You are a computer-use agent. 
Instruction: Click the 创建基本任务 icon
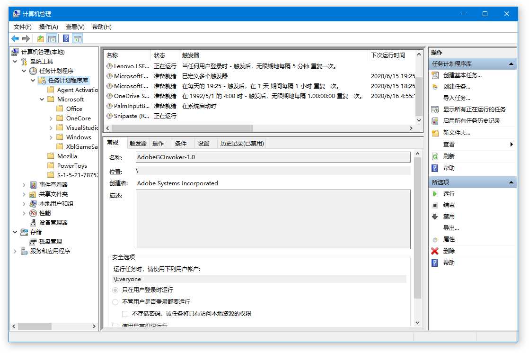click(x=435, y=75)
